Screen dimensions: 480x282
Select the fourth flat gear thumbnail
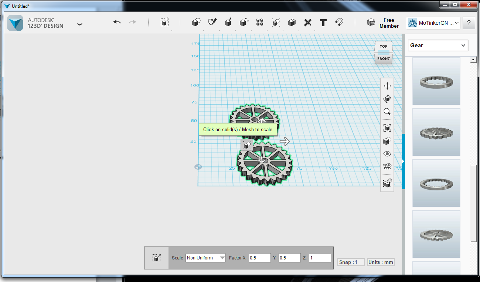point(436,234)
